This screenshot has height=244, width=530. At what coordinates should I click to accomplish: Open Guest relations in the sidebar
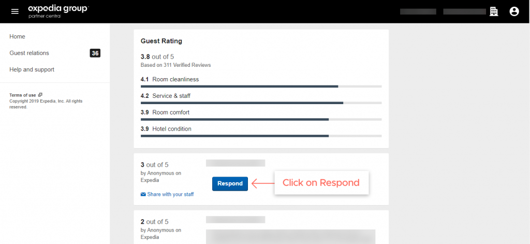click(x=29, y=53)
